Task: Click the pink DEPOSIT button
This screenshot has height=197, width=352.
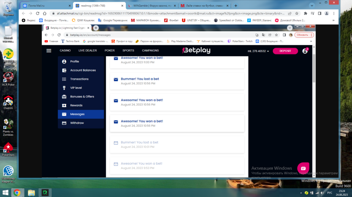Action: pos(285,51)
